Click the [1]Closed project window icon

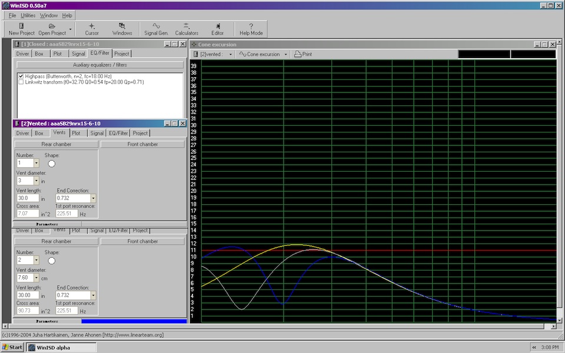tap(17, 44)
